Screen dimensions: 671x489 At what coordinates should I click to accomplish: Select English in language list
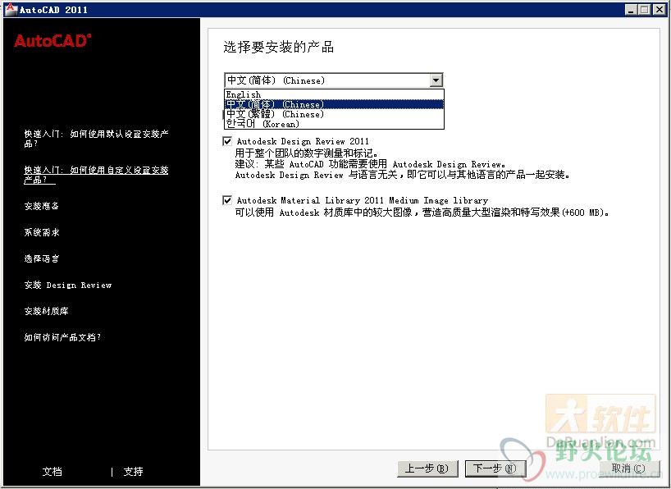pyautogui.click(x=334, y=94)
